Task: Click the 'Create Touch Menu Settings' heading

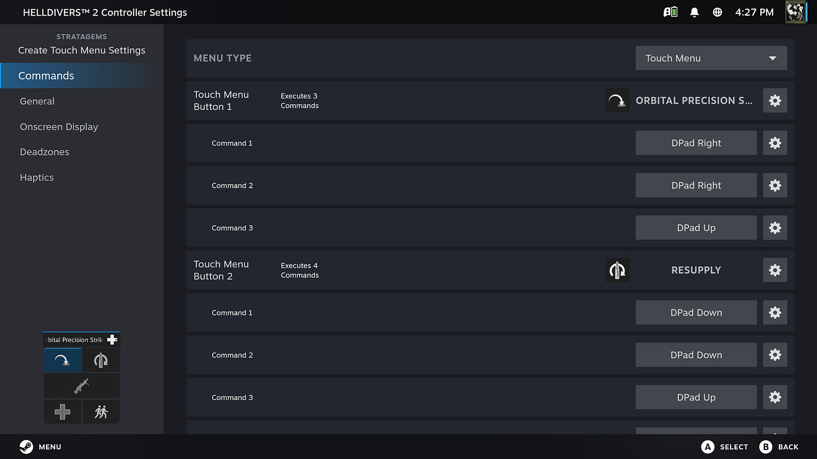Action: (x=82, y=50)
